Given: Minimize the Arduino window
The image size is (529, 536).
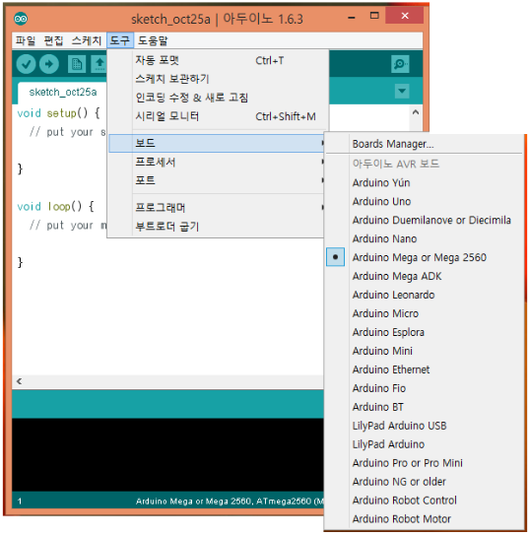Looking at the screenshot, I should pyautogui.click(x=352, y=17).
